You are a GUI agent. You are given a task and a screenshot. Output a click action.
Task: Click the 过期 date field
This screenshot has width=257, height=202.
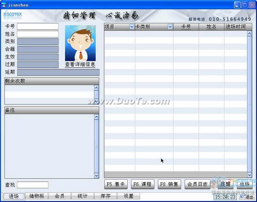38,65
